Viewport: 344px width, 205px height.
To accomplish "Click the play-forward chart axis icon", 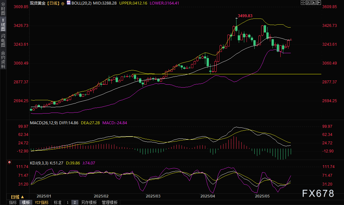I will (x=313, y=3).
